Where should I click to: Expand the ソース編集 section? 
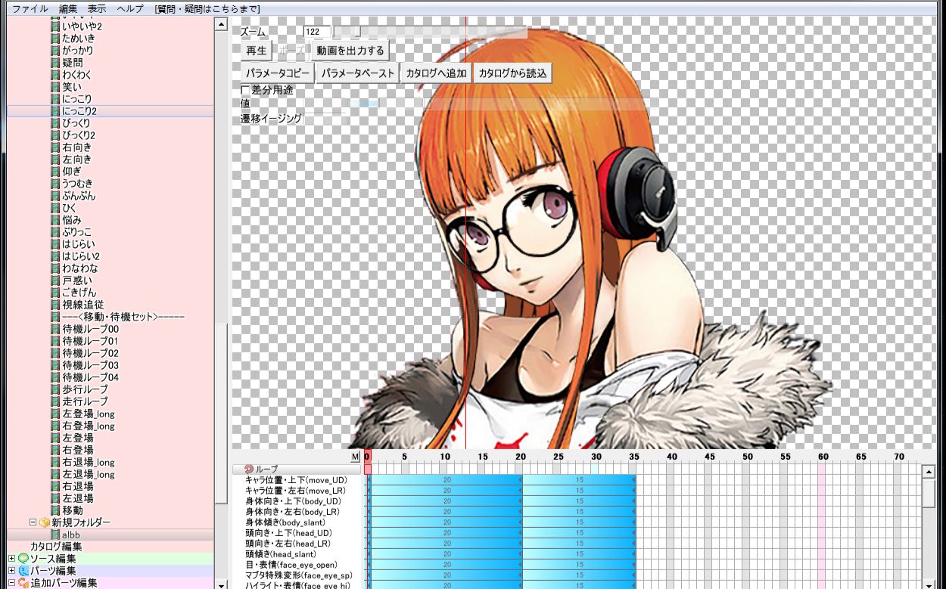pyautogui.click(x=11, y=559)
